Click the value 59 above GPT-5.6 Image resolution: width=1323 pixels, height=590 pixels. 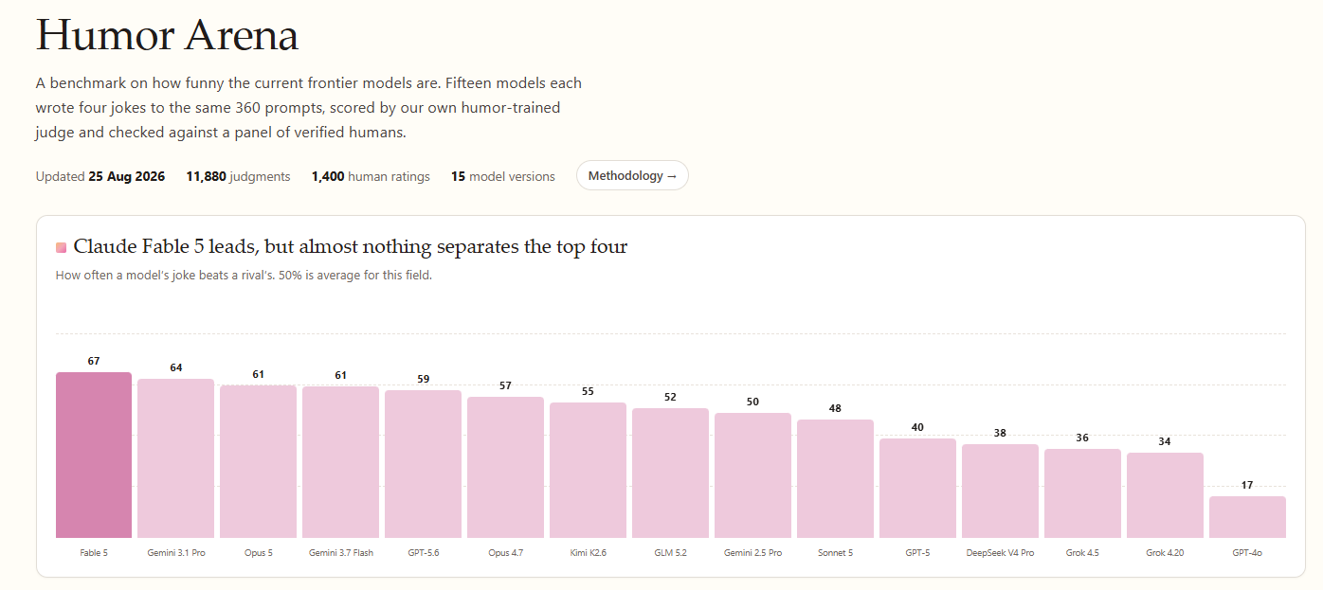424,380
